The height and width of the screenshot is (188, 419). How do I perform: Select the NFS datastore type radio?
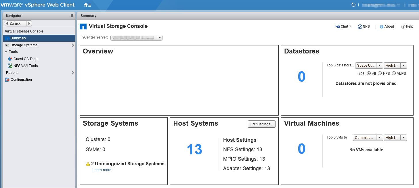tap(380, 73)
